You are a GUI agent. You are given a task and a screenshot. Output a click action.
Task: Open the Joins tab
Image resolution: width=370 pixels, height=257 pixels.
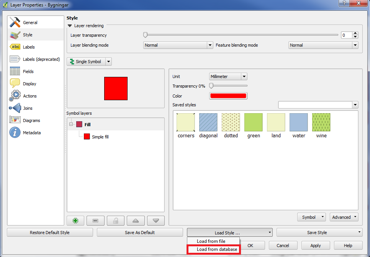coord(36,108)
